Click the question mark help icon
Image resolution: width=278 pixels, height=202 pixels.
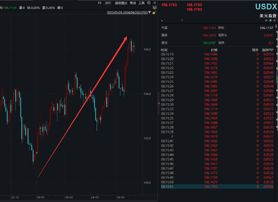pos(182,20)
